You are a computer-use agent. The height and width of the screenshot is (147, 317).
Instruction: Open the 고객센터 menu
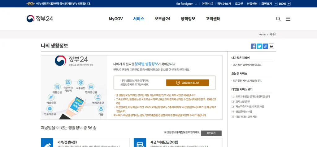tap(213, 19)
